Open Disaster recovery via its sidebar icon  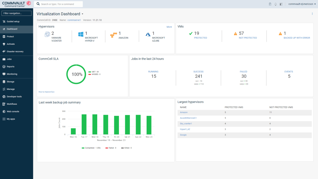(4, 52)
